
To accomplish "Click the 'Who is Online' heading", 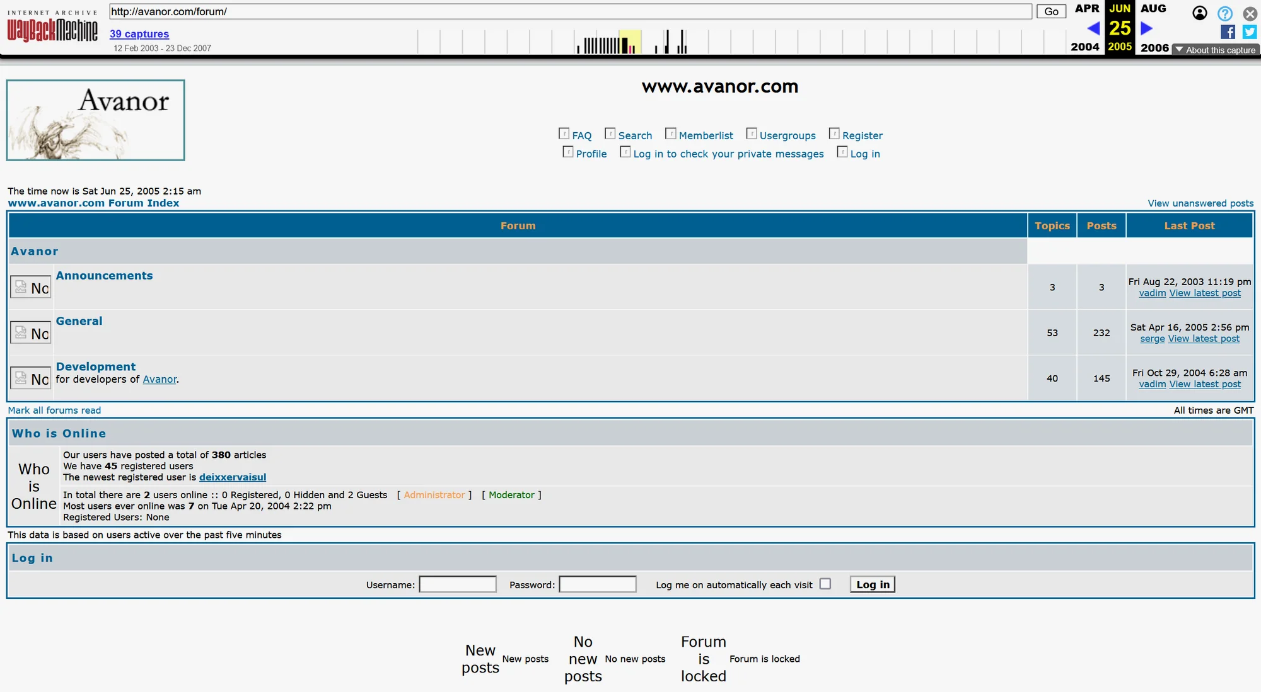I will (59, 433).
